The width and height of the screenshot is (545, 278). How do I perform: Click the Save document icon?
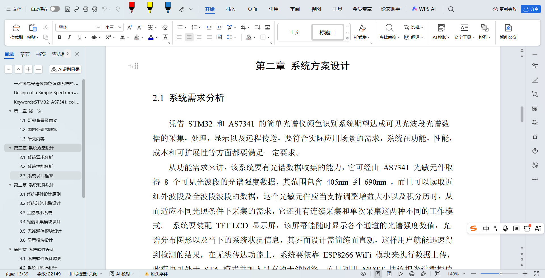(x=67, y=9)
